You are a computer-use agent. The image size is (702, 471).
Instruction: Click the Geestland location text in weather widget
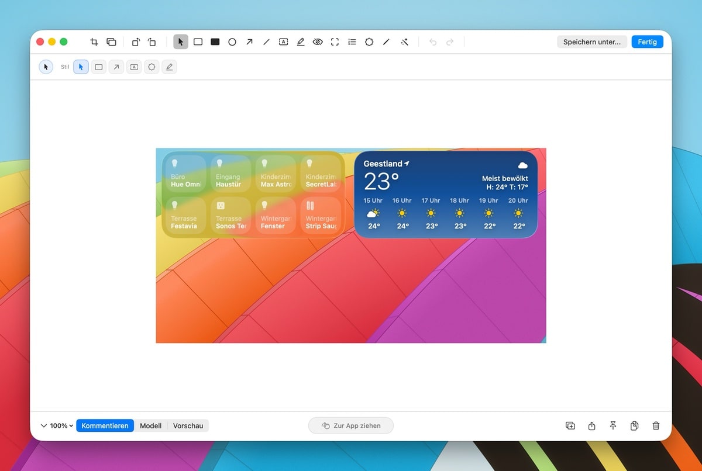pos(383,164)
